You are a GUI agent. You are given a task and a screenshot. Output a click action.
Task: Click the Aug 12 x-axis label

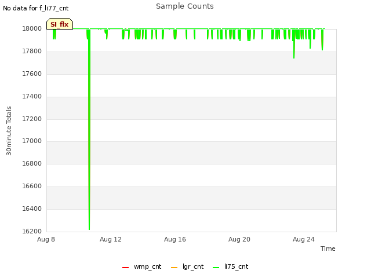tap(111, 239)
